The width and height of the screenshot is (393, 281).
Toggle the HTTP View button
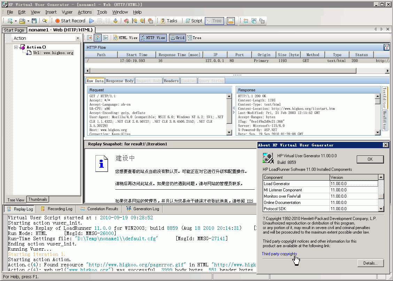click(x=153, y=38)
